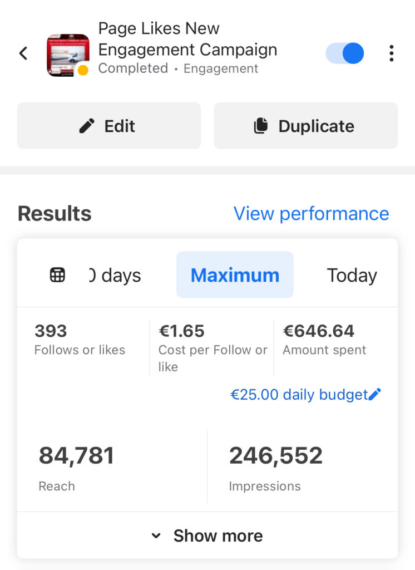Select the Maximum date range tab
Image resolution: width=415 pixels, height=570 pixels.
(235, 275)
